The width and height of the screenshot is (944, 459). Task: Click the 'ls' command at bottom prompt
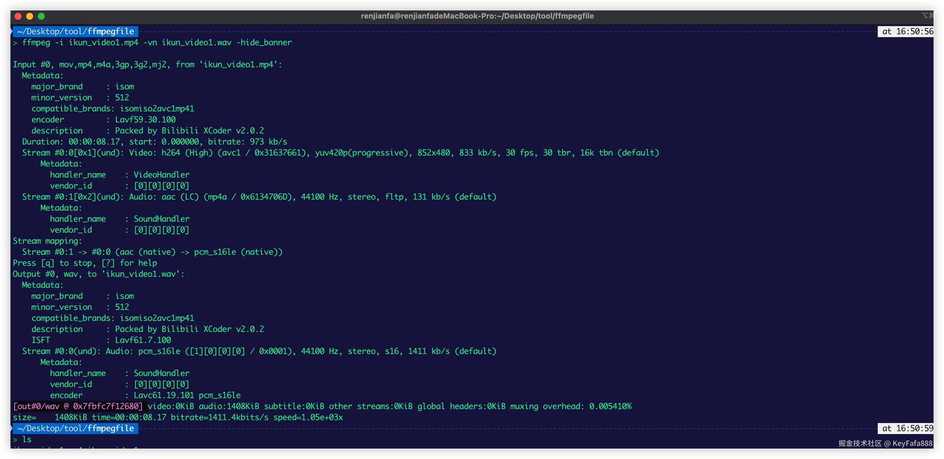27,439
